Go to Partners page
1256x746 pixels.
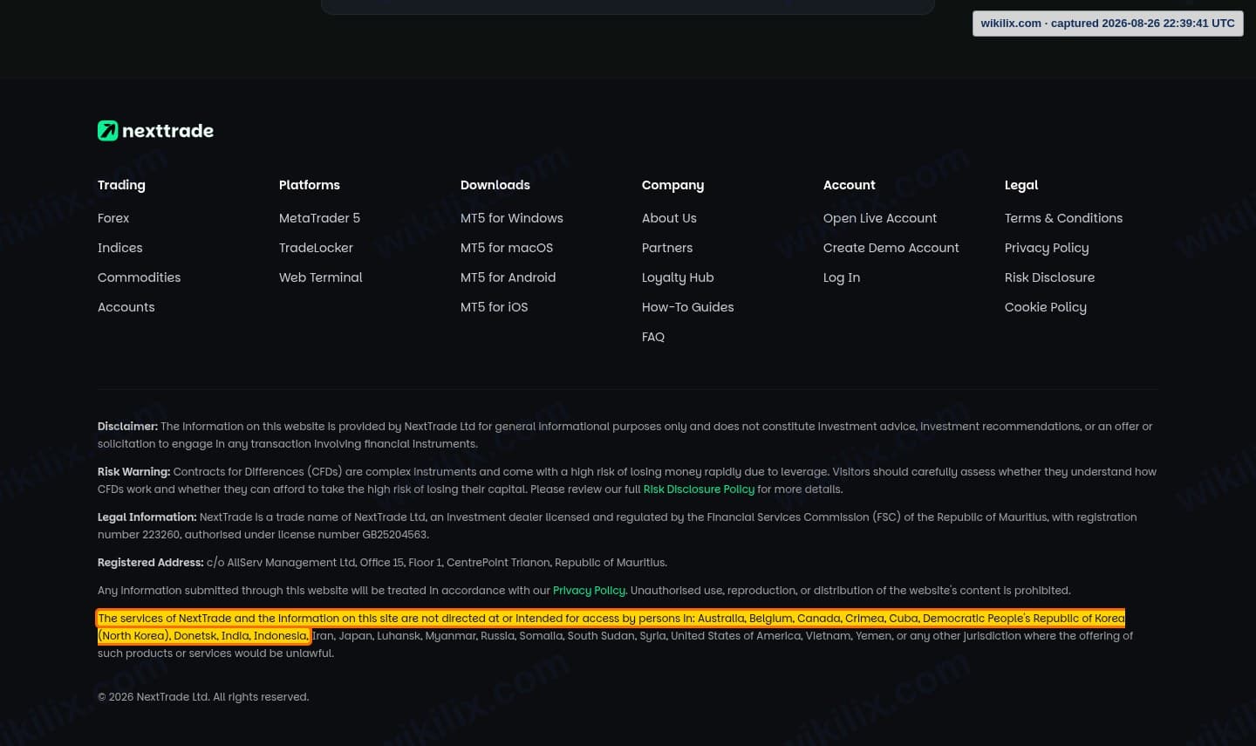coord(667,248)
